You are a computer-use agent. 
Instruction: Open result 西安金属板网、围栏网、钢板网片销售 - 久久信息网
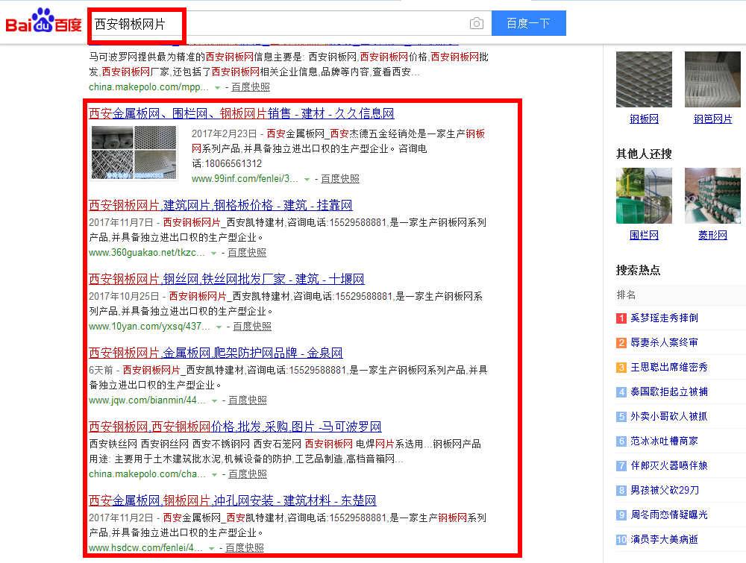(x=242, y=113)
